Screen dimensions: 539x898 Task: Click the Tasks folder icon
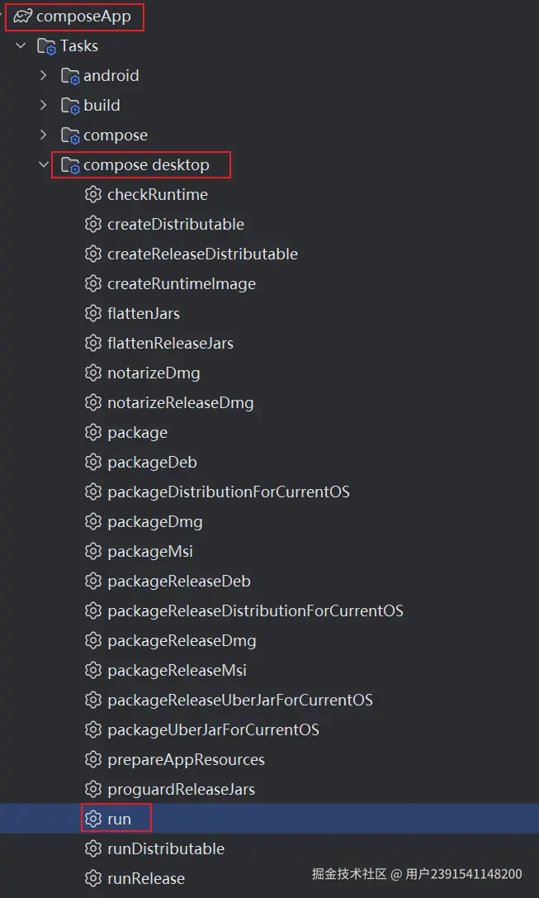pos(47,46)
